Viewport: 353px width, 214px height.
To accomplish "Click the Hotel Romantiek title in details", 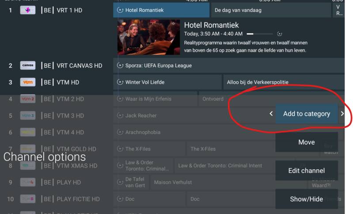I will click(x=211, y=25).
